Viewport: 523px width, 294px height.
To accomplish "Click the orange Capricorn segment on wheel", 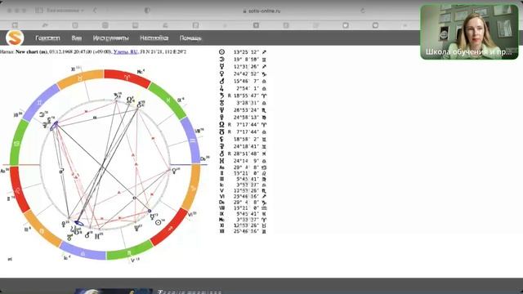I will pos(193,189).
